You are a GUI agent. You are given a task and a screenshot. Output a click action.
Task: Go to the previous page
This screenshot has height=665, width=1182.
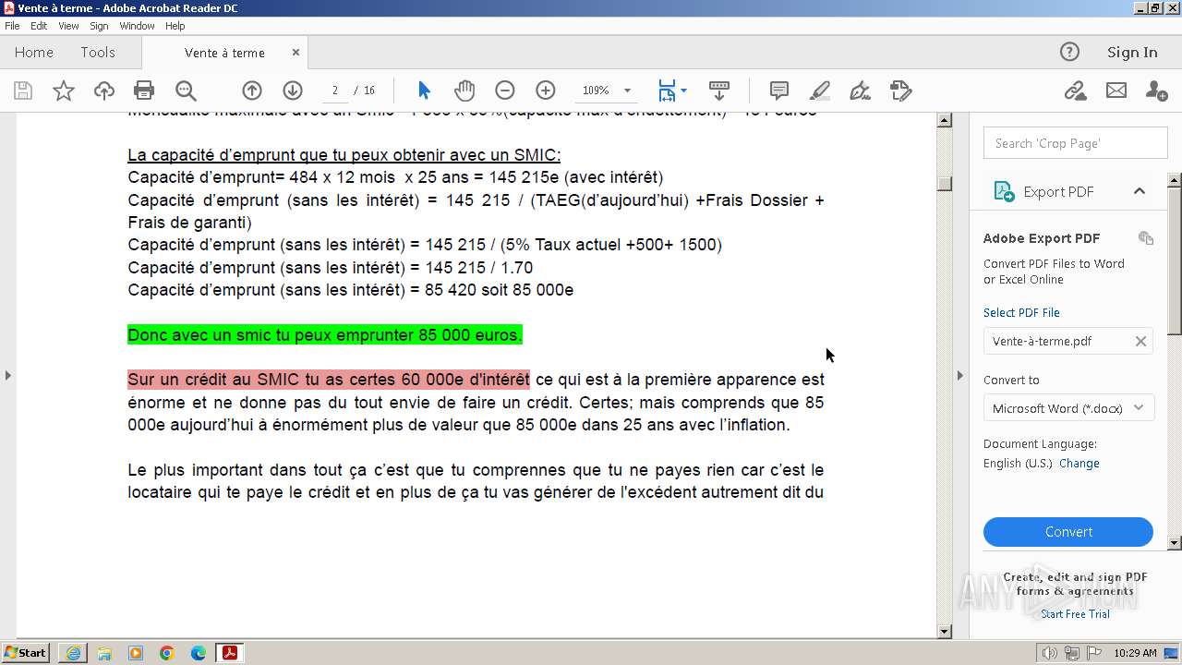(252, 91)
